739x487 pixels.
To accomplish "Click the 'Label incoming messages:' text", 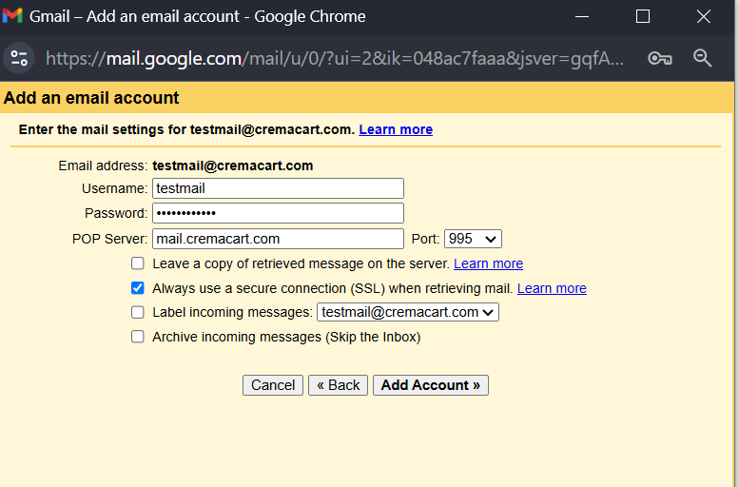I will point(232,312).
